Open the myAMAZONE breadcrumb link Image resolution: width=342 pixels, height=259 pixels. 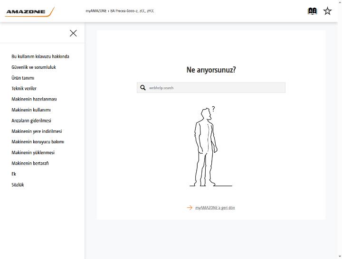[96, 11]
